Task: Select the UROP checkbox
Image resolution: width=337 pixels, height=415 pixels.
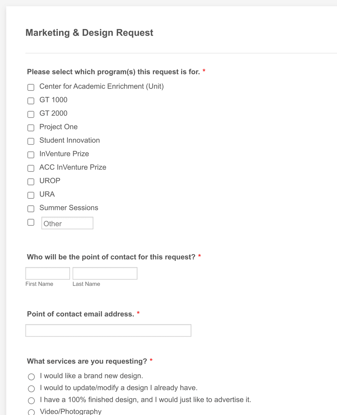Action: (31, 182)
